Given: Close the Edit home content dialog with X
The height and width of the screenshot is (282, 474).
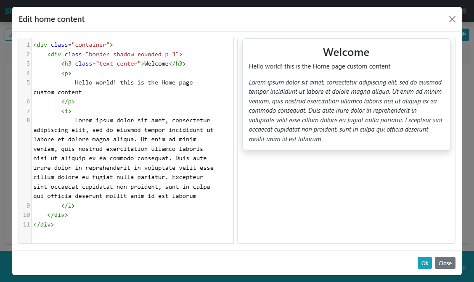Looking at the screenshot, I should [x=452, y=19].
